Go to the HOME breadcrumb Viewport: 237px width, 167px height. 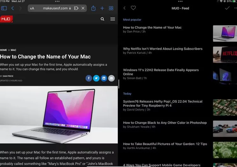3,50
